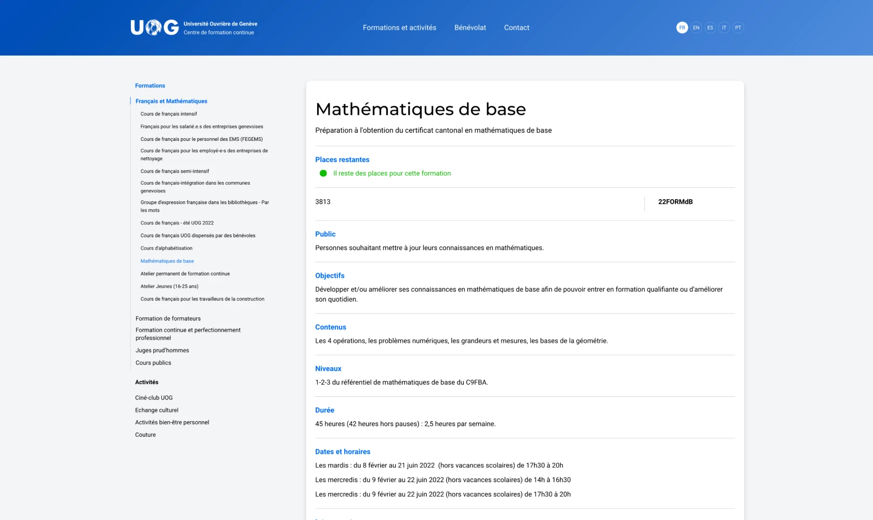This screenshot has width=873, height=520.
Task: Collapse the Français et Mathématiques section
Action: point(171,101)
